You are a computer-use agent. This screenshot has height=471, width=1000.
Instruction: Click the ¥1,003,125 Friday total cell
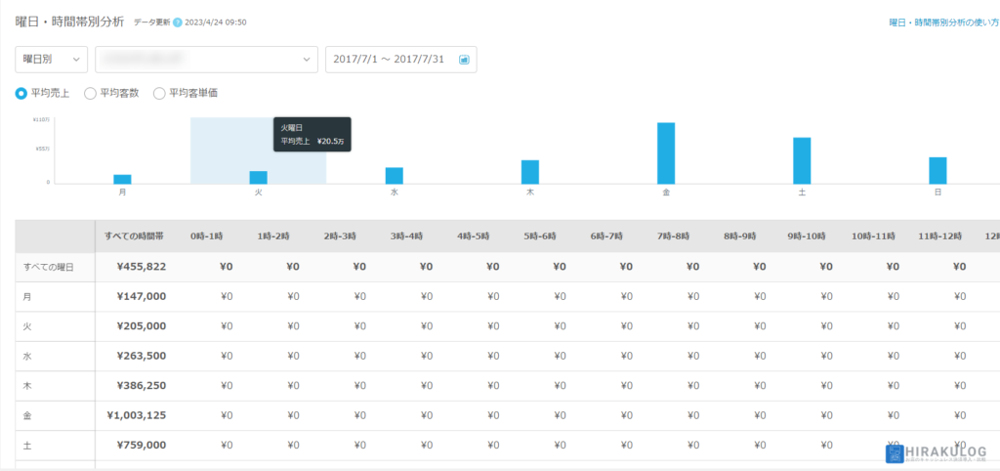point(135,415)
